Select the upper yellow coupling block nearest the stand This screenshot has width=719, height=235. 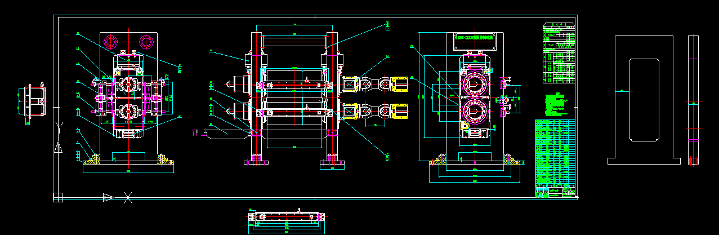pyautogui.click(x=350, y=85)
